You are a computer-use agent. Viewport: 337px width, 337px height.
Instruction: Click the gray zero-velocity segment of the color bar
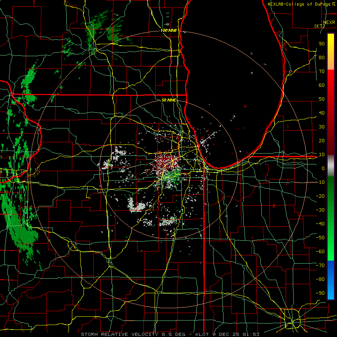click(x=331, y=166)
